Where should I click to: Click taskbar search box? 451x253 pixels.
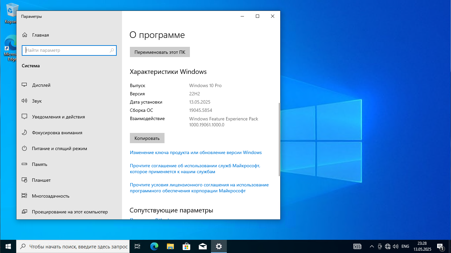click(73, 246)
